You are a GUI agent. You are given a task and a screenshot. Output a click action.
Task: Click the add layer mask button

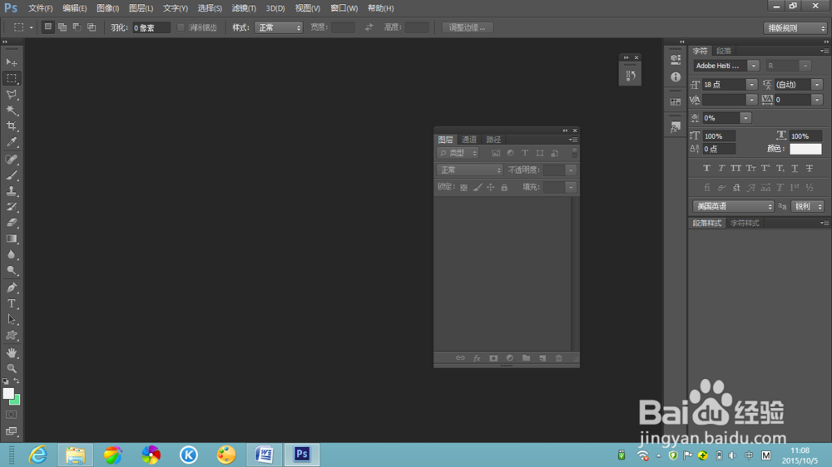pyautogui.click(x=493, y=358)
